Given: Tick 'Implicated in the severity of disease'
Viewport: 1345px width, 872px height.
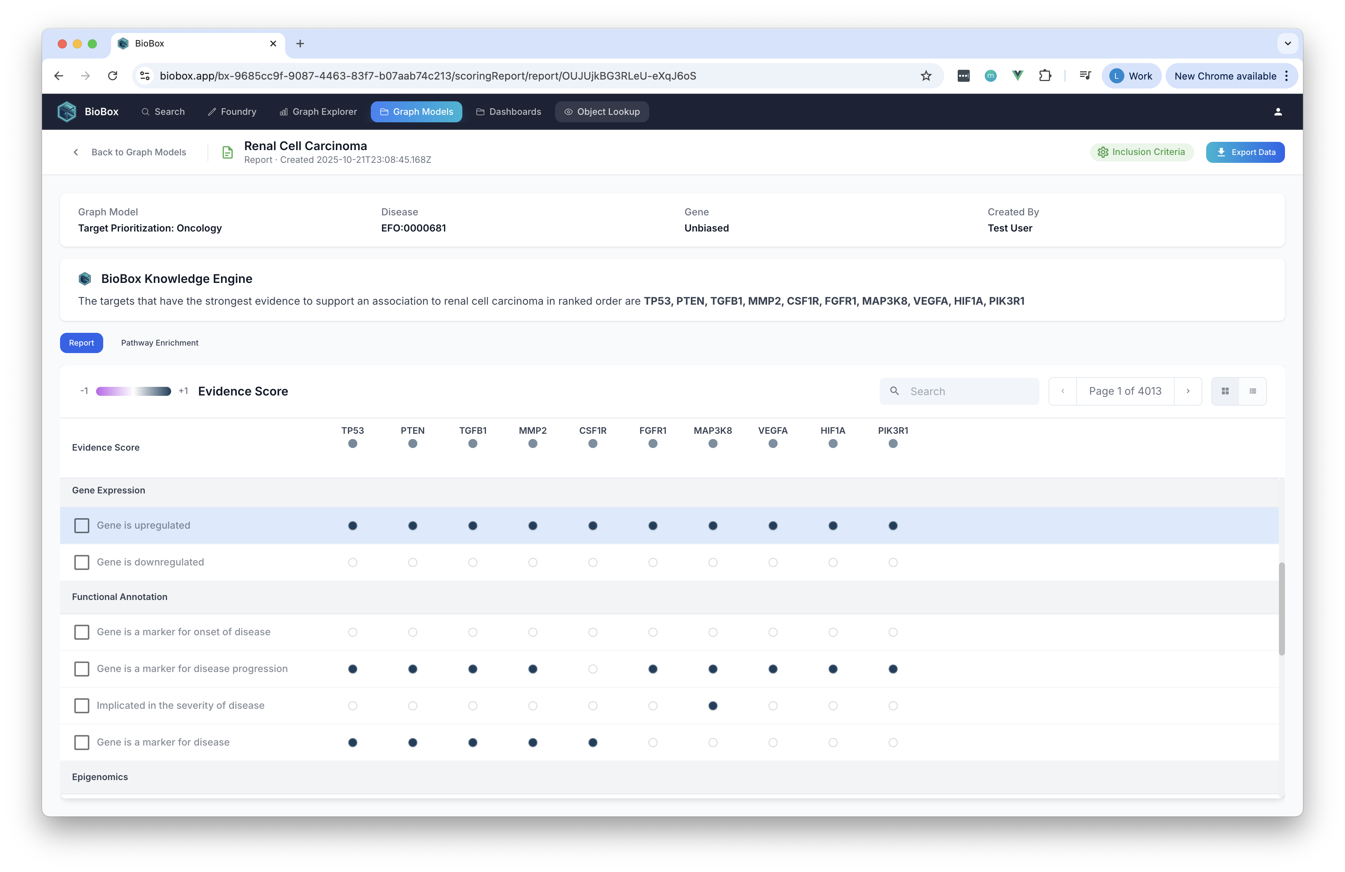Looking at the screenshot, I should click(82, 705).
